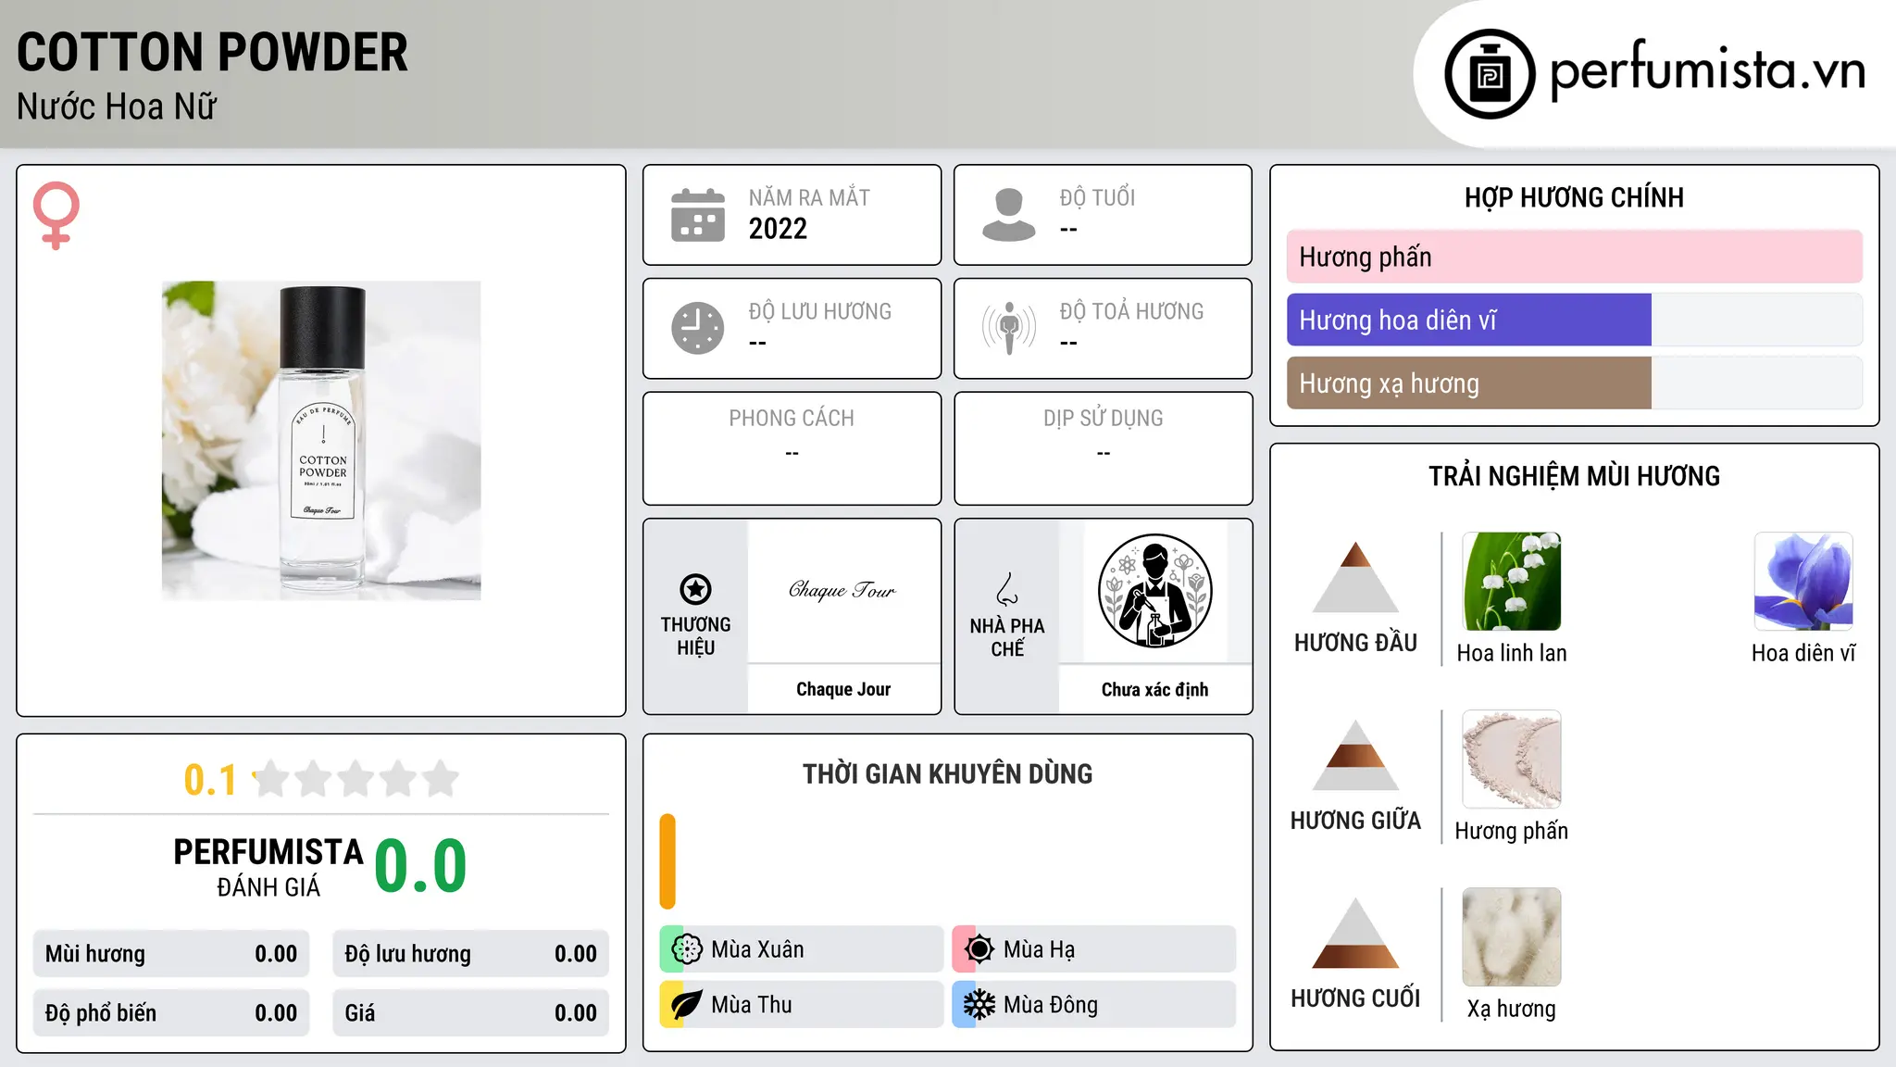The width and height of the screenshot is (1896, 1067).
Task: Click the Hương phấn caption under middle note
Action: pyautogui.click(x=1512, y=831)
